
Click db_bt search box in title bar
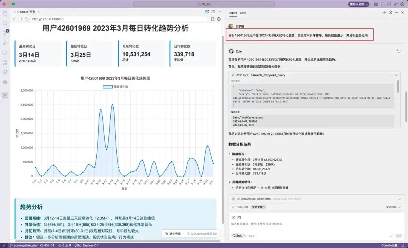pyautogui.click(x=204, y=4)
